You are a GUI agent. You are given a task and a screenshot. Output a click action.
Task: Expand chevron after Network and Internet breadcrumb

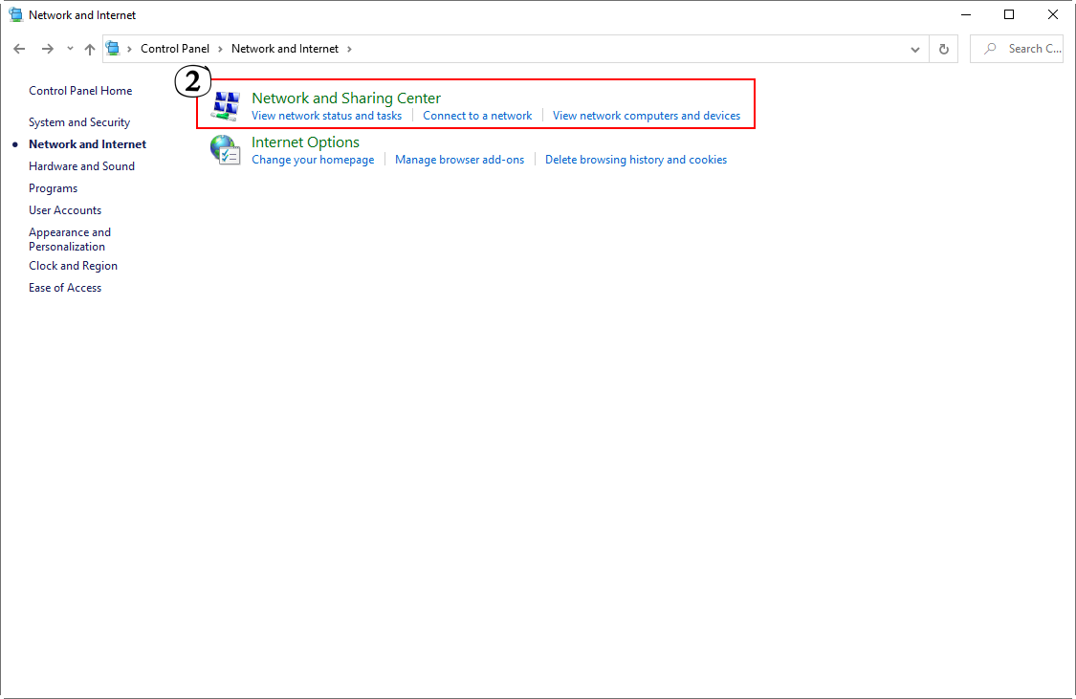pos(349,49)
